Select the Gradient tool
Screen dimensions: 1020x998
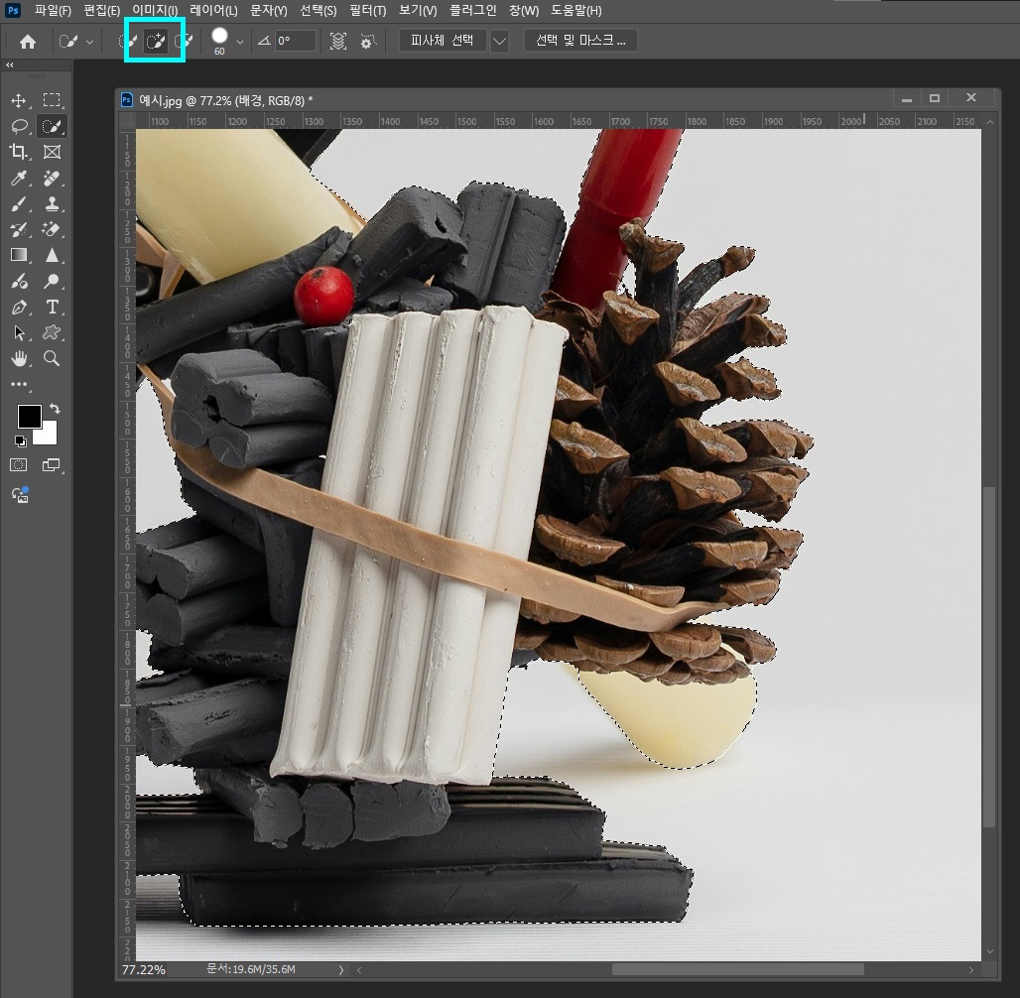coord(19,255)
